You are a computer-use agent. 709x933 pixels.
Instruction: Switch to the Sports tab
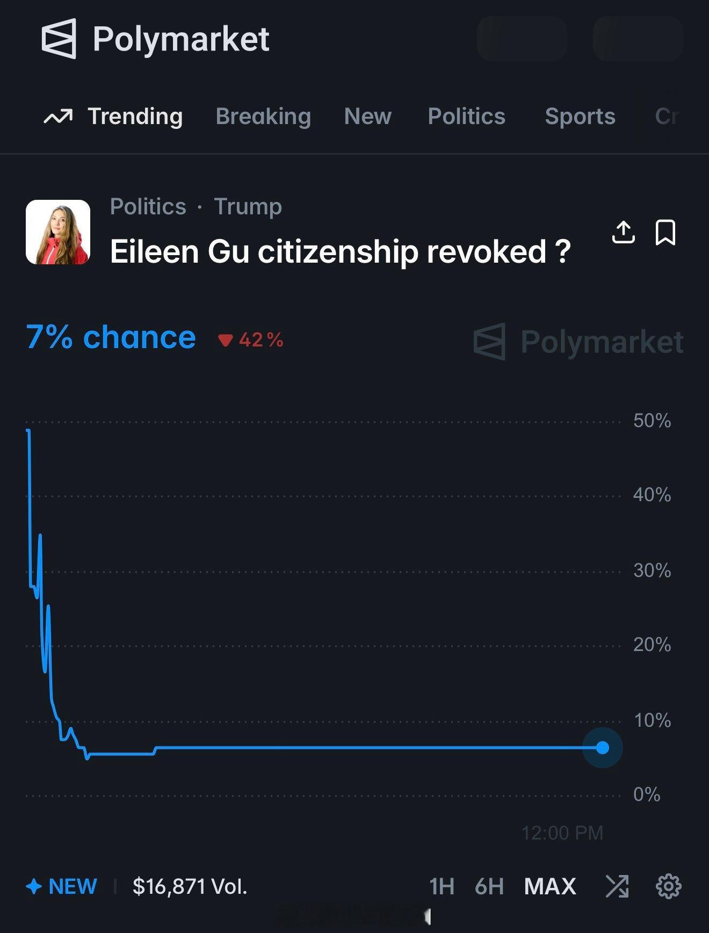(x=580, y=116)
